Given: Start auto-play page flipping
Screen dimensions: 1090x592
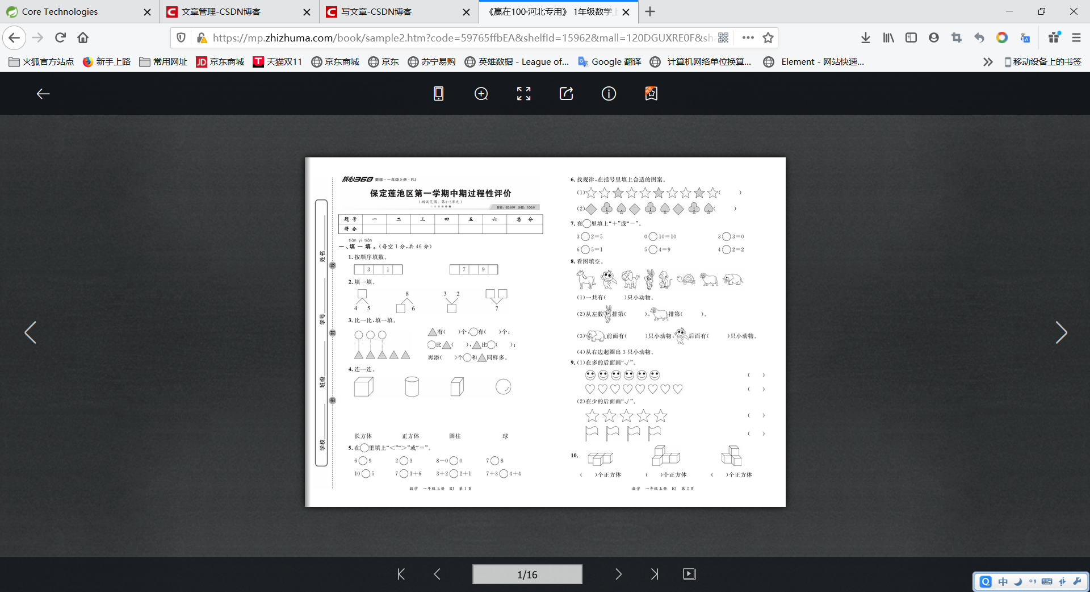Looking at the screenshot, I should [689, 574].
